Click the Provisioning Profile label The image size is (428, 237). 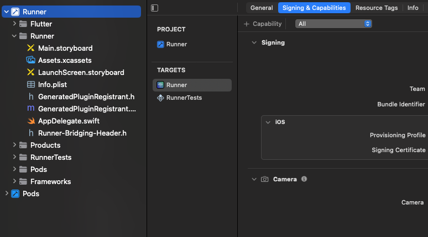click(x=398, y=135)
